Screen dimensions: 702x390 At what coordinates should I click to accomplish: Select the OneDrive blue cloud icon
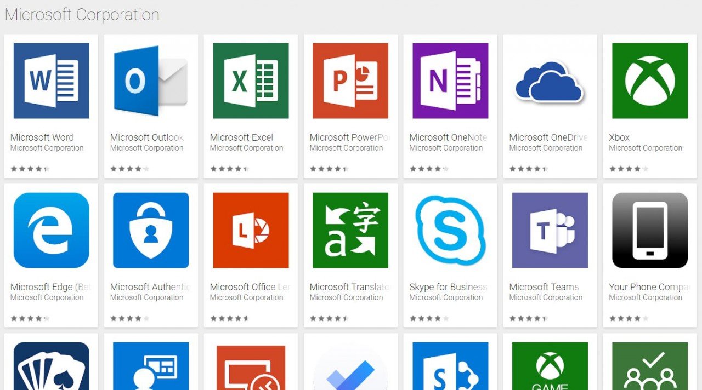click(x=550, y=81)
